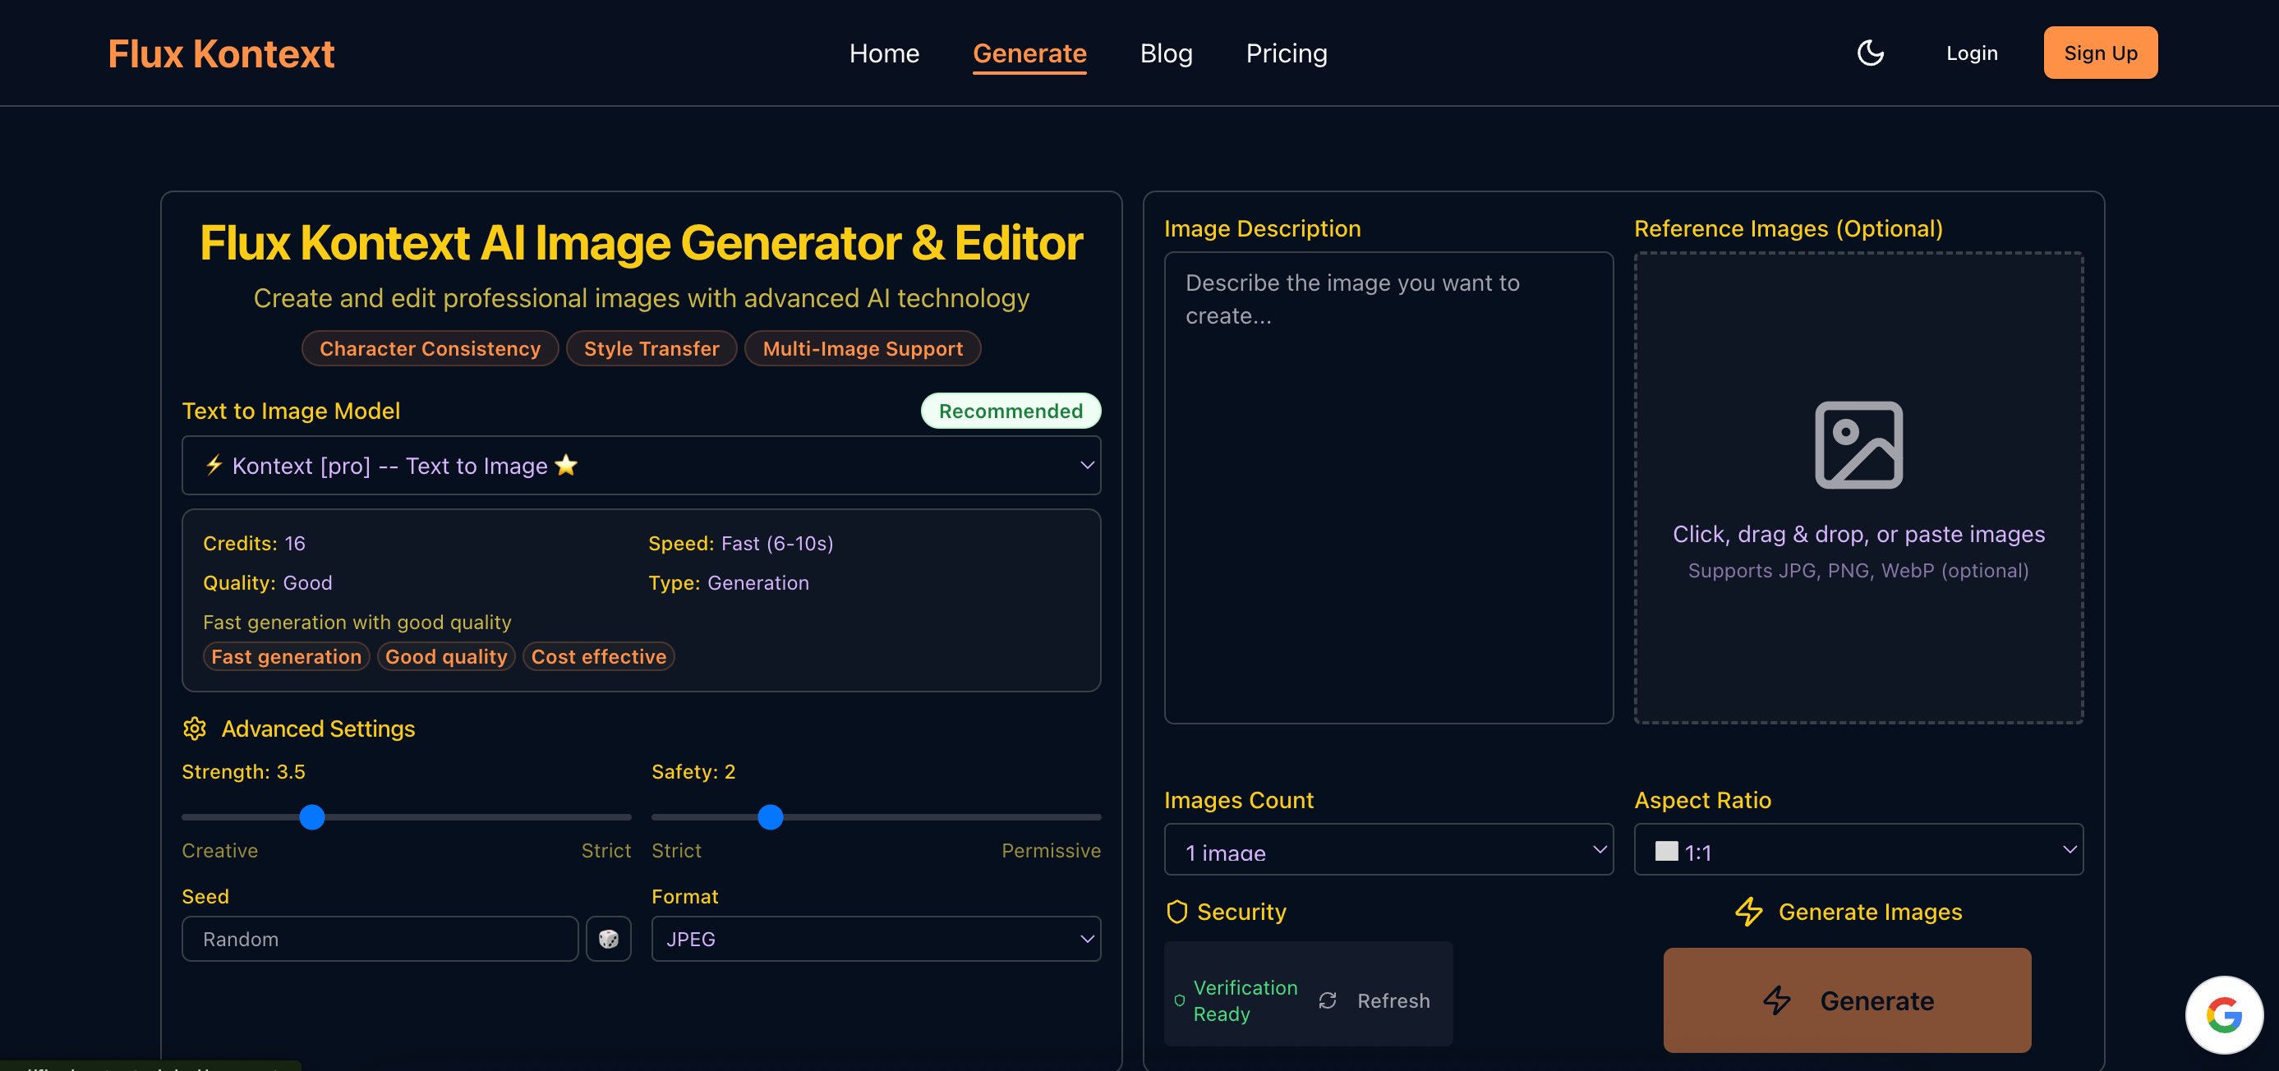Click the Safety slider handle
2279x1071 pixels.
click(771, 817)
